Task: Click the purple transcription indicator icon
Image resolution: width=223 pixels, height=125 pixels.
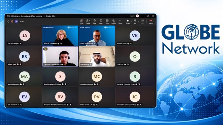Action: pyautogui.click(x=16, y=22)
